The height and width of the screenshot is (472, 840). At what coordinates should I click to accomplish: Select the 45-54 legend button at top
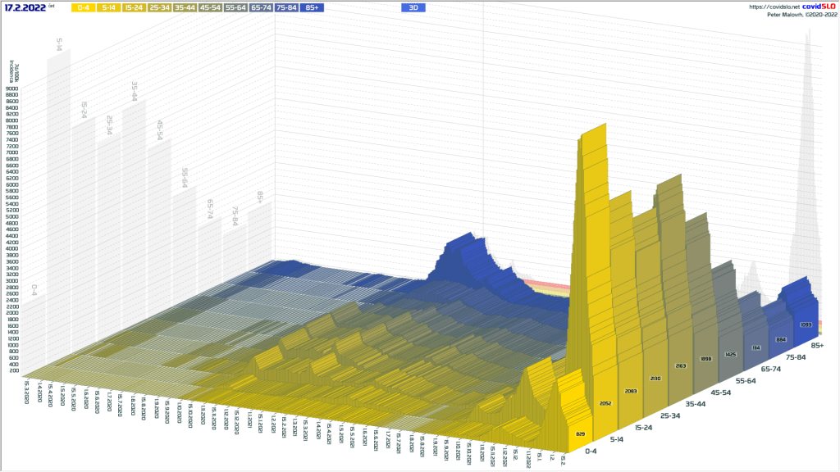coord(210,7)
